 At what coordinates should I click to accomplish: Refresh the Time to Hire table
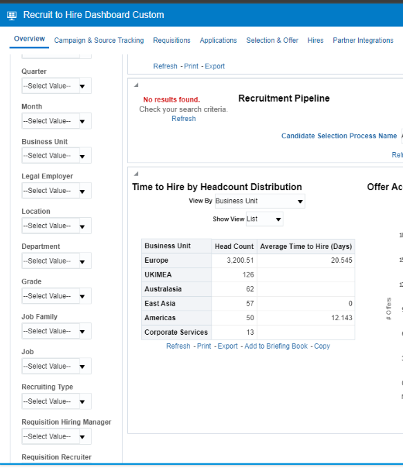[x=178, y=346]
